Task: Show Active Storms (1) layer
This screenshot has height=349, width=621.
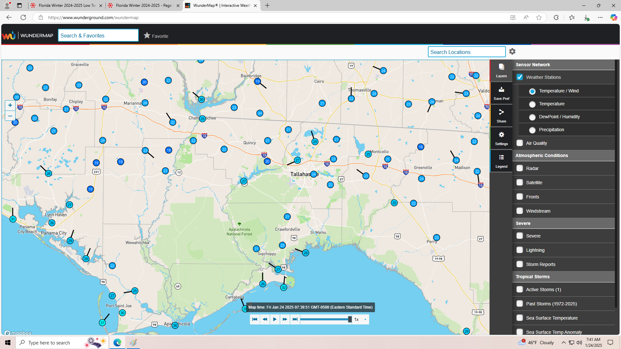Action: click(520, 289)
